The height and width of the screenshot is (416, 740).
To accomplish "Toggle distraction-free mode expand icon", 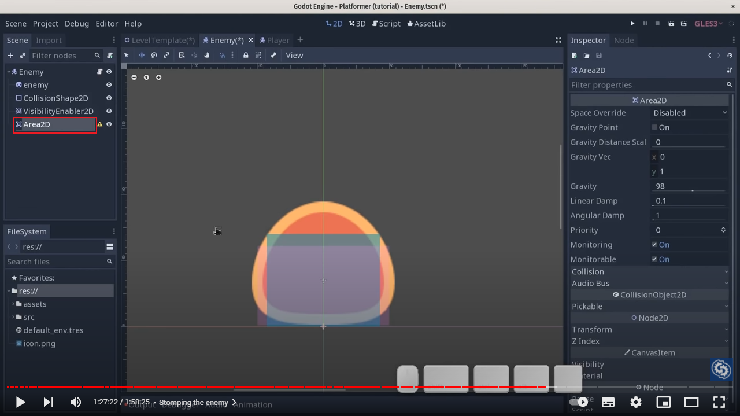I will tap(558, 40).
